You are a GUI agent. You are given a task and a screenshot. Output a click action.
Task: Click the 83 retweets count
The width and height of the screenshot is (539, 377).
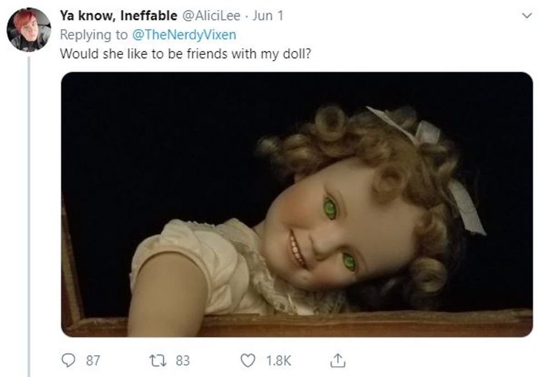pyautogui.click(x=183, y=361)
